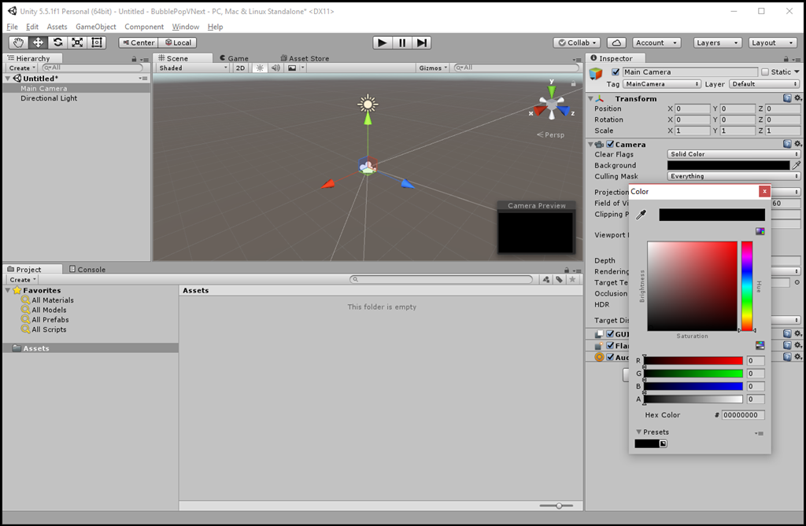Collapse the Presets section
This screenshot has height=526, width=806.
tap(638, 432)
